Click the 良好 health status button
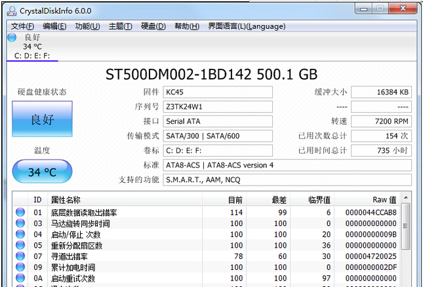The image size is (423, 287). pyautogui.click(x=41, y=119)
